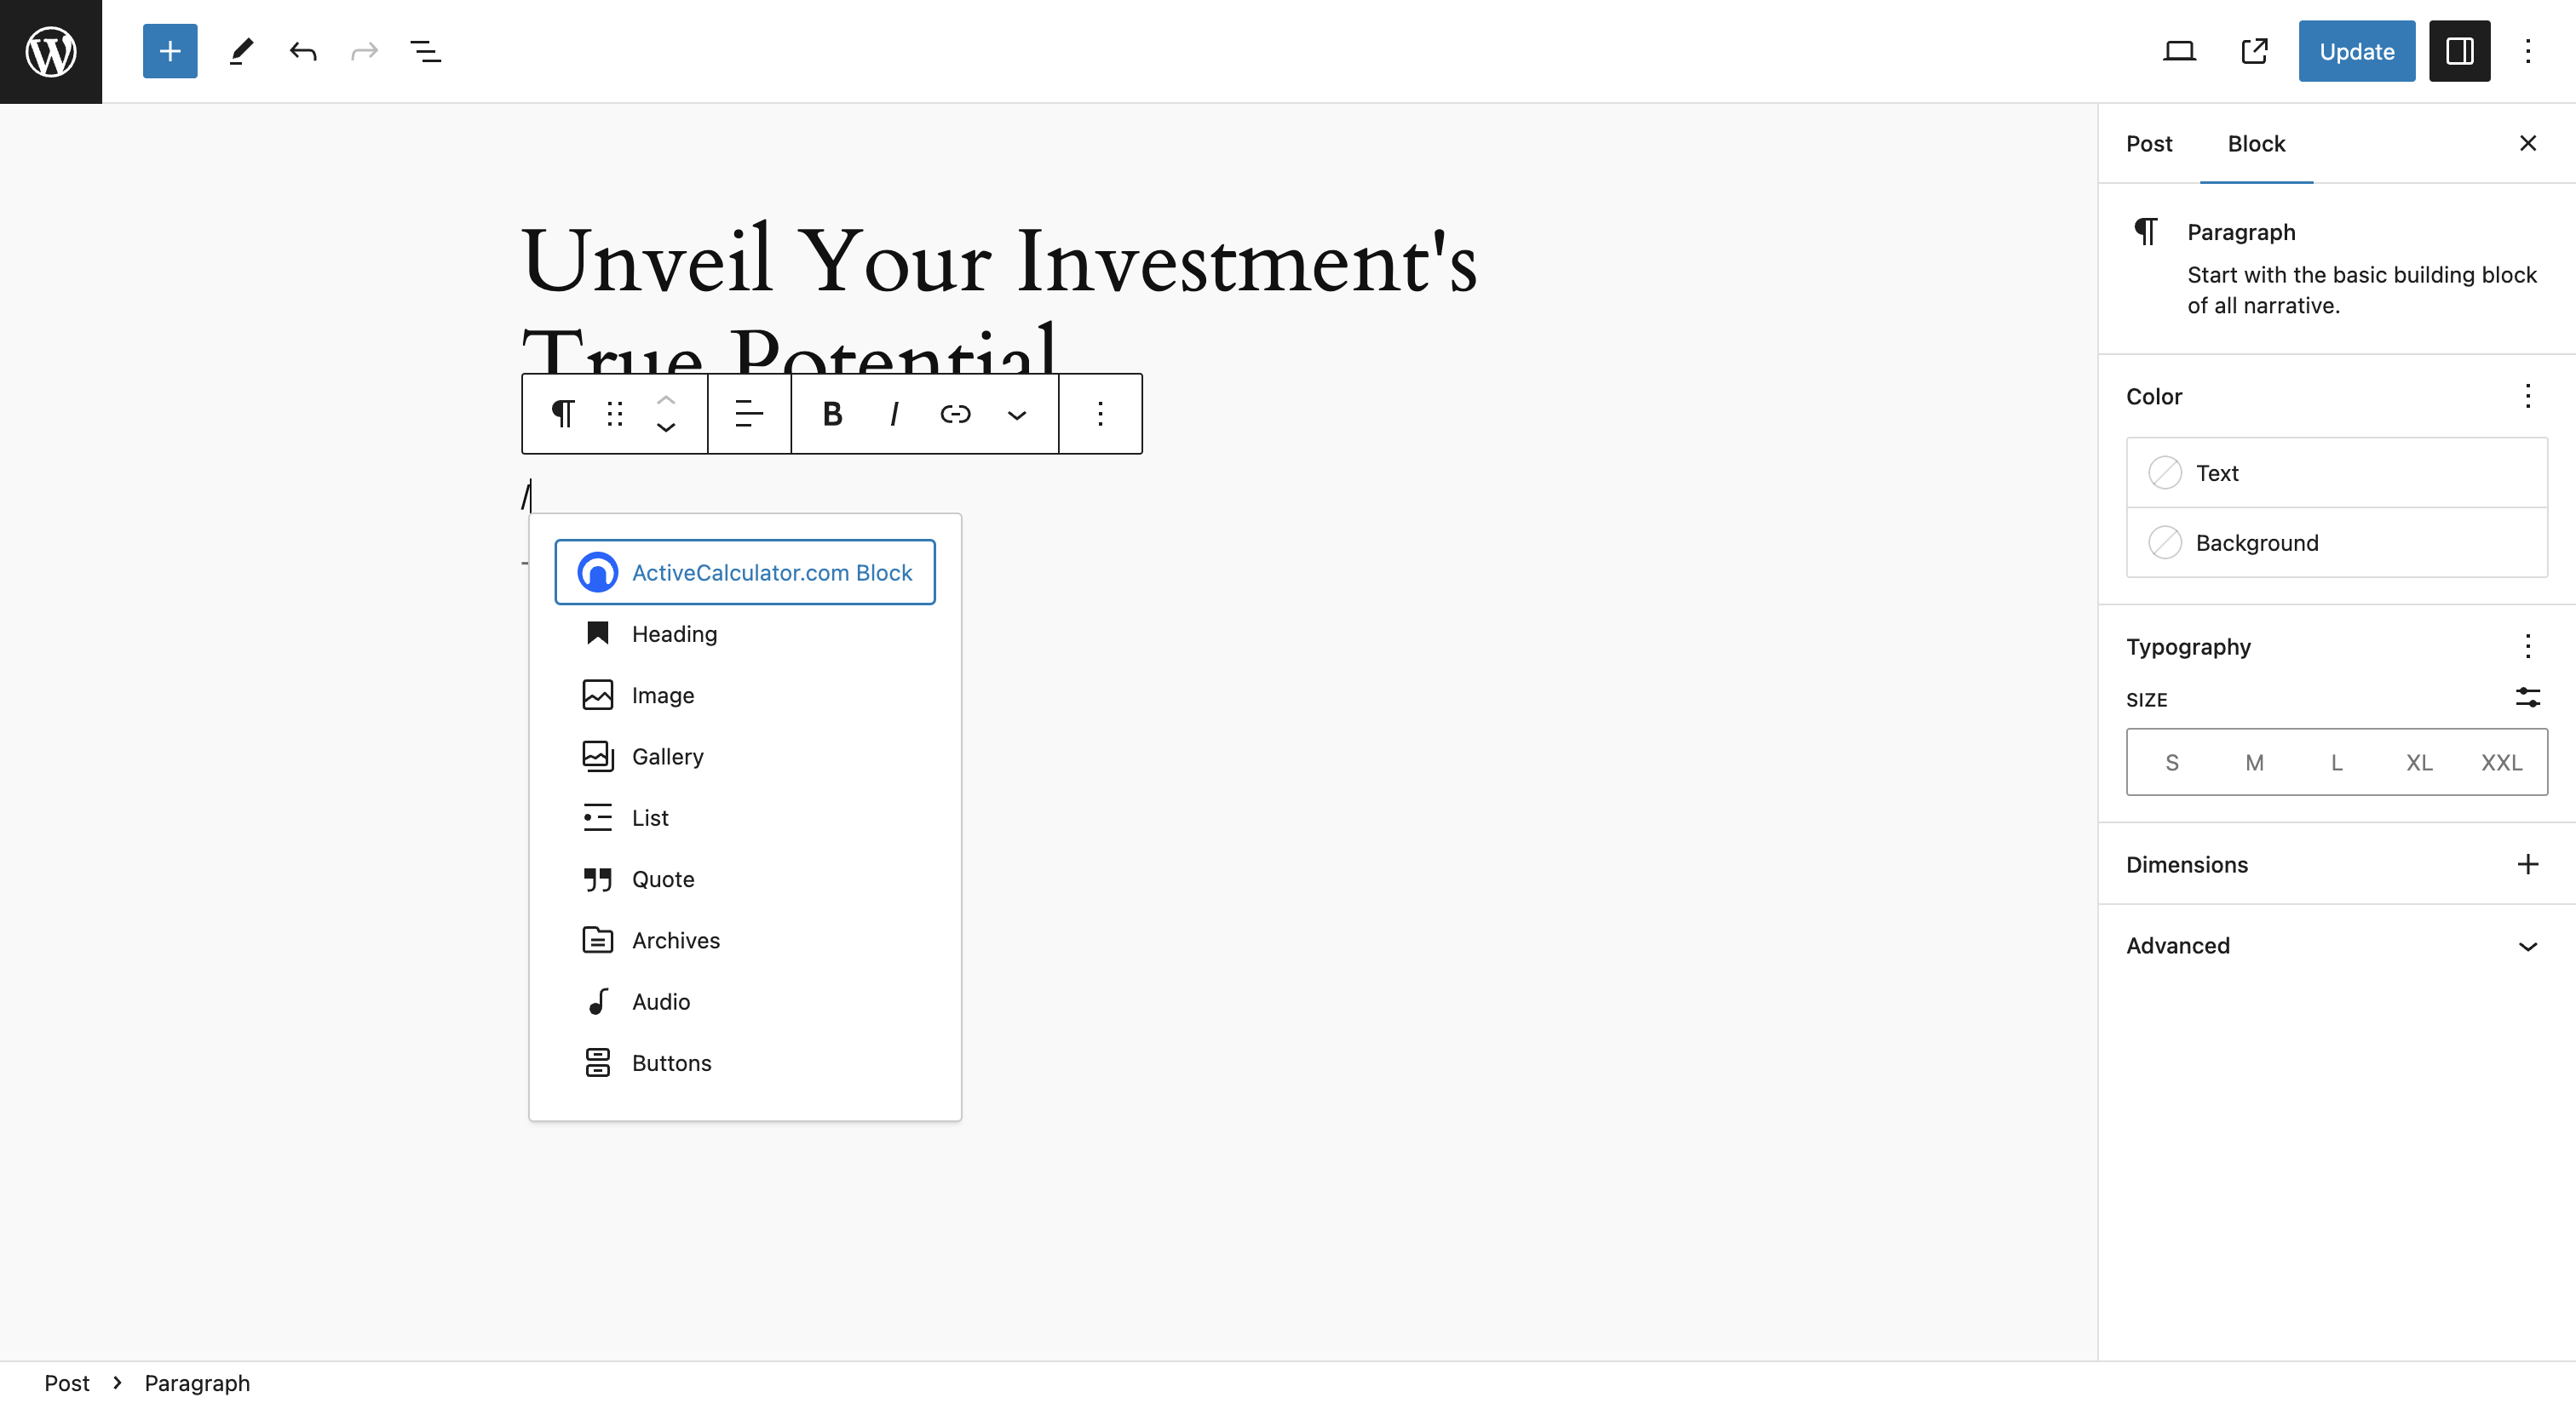Click the Update button
This screenshot has height=1403, width=2576.
(x=2356, y=51)
